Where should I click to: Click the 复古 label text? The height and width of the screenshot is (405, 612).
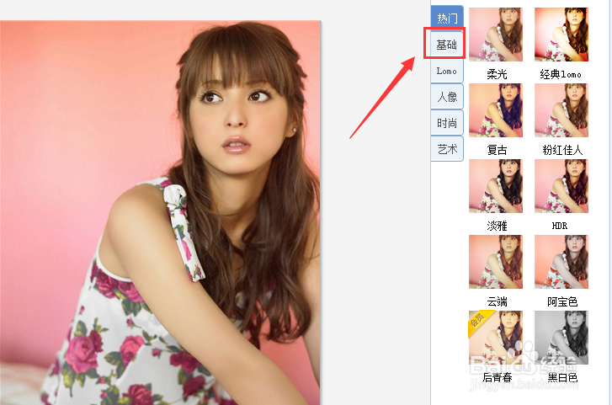pyautogui.click(x=497, y=150)
